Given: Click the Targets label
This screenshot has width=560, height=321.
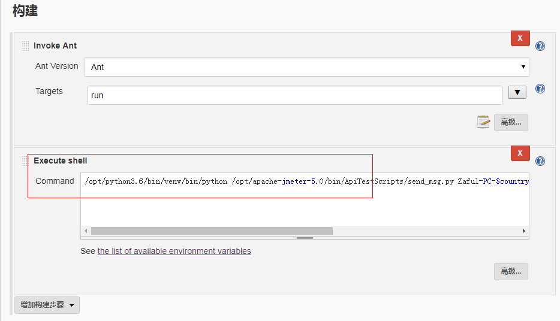Looking at the screenshot, I should point(49,91).
